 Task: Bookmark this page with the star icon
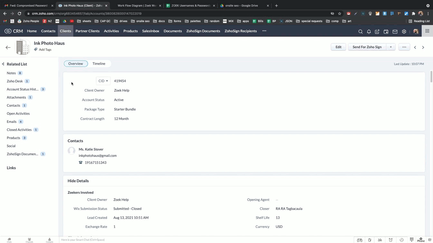(340, 14)
